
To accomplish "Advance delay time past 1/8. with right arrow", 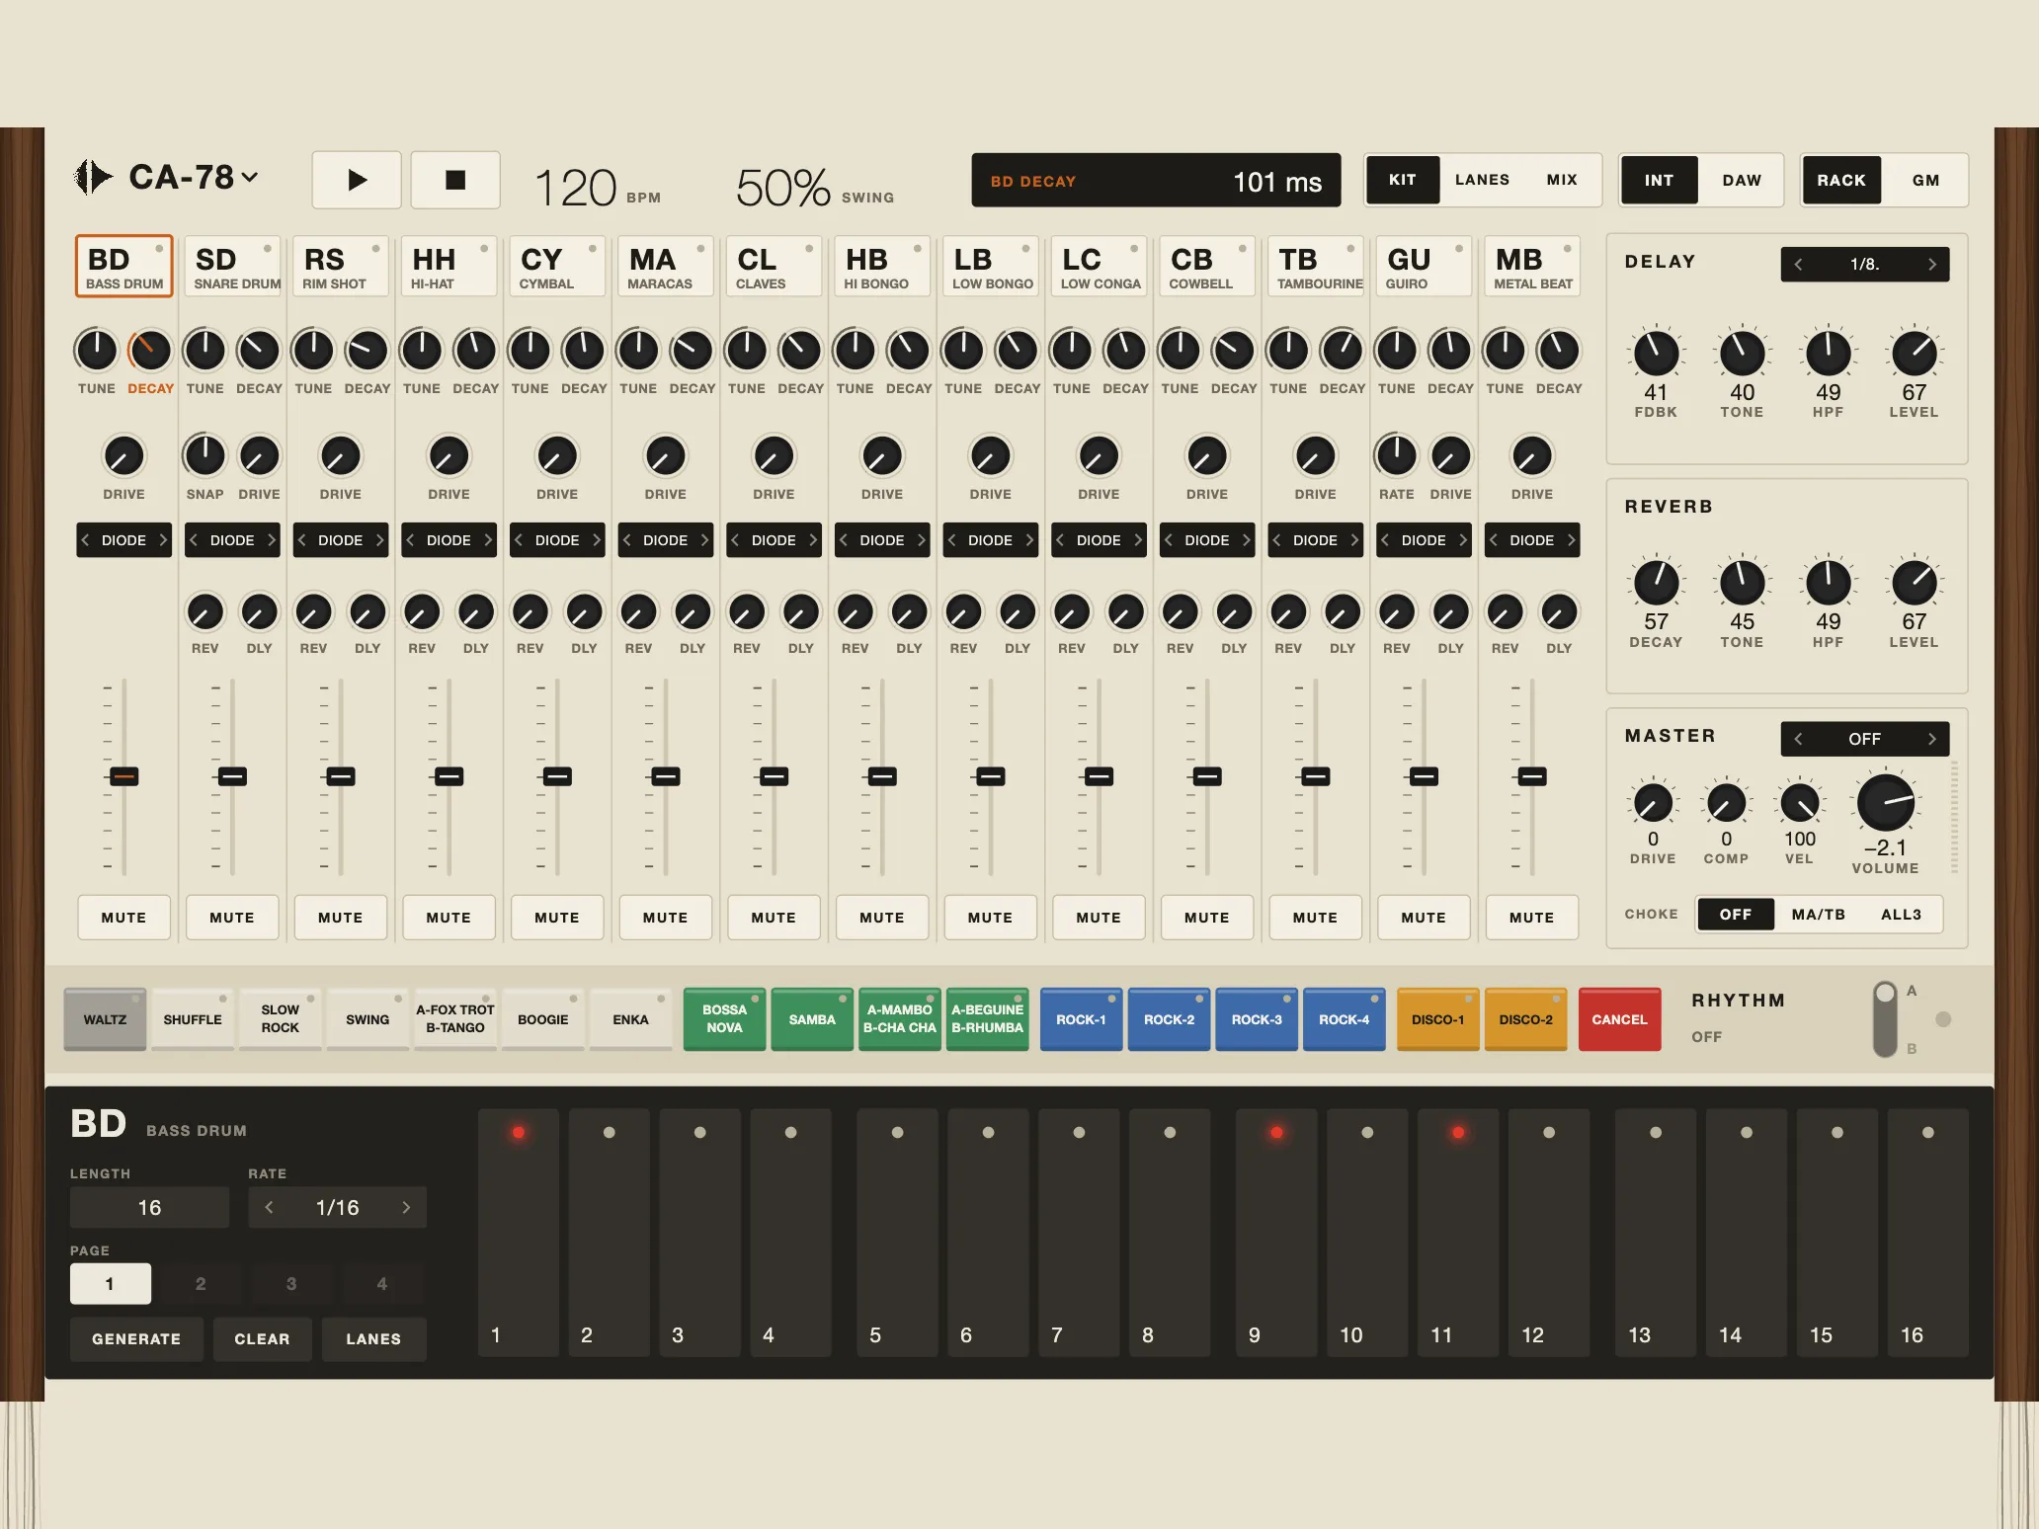I will 1932,265.
